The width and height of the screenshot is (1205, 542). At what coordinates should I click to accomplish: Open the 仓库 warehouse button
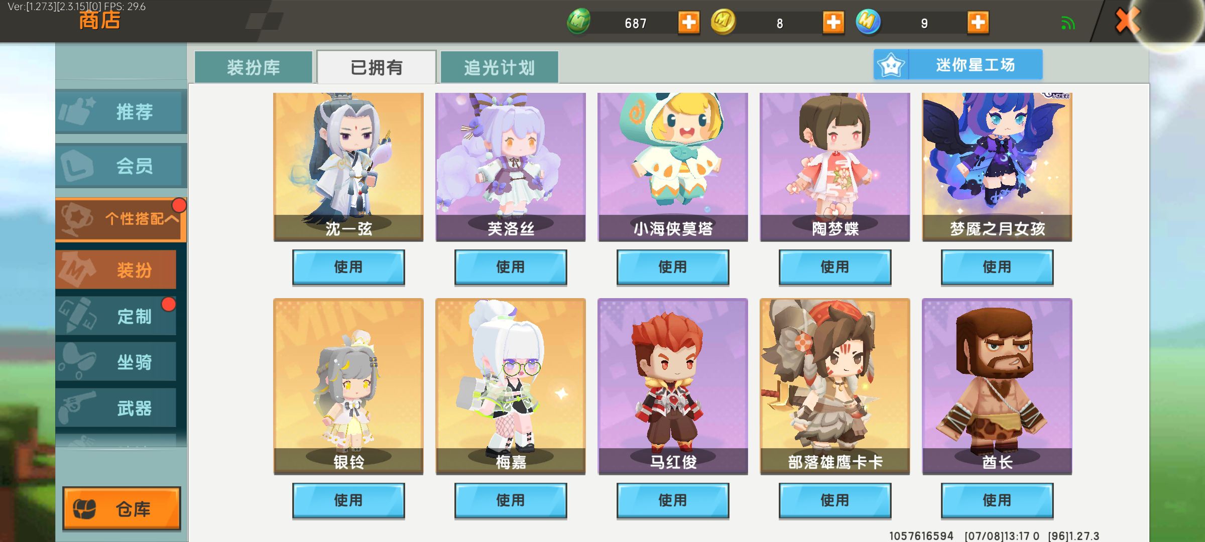tap(122, 508)
